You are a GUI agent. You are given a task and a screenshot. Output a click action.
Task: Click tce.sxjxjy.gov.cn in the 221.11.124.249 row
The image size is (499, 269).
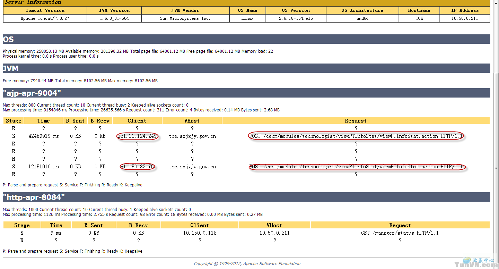pyautogui.click(x=192, y=136)
